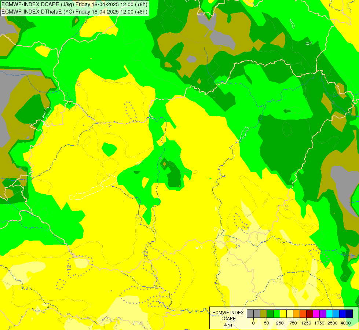Click the legend label '50'
This screenshot has width=359, height=330.
[267, 323]
